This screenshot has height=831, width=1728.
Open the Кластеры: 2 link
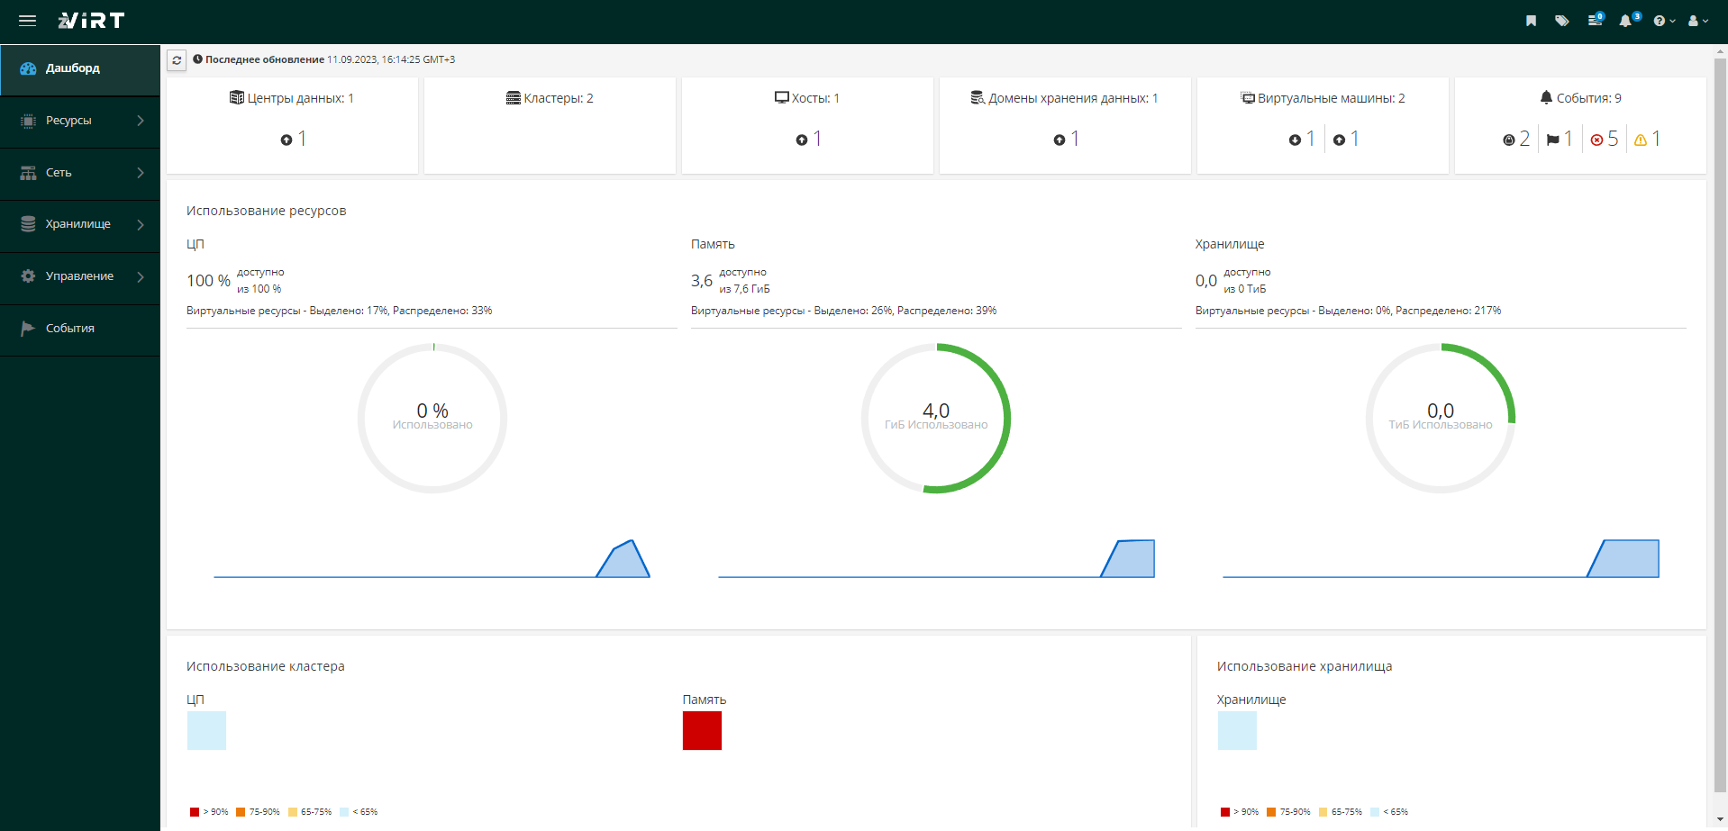pos(550,98)
